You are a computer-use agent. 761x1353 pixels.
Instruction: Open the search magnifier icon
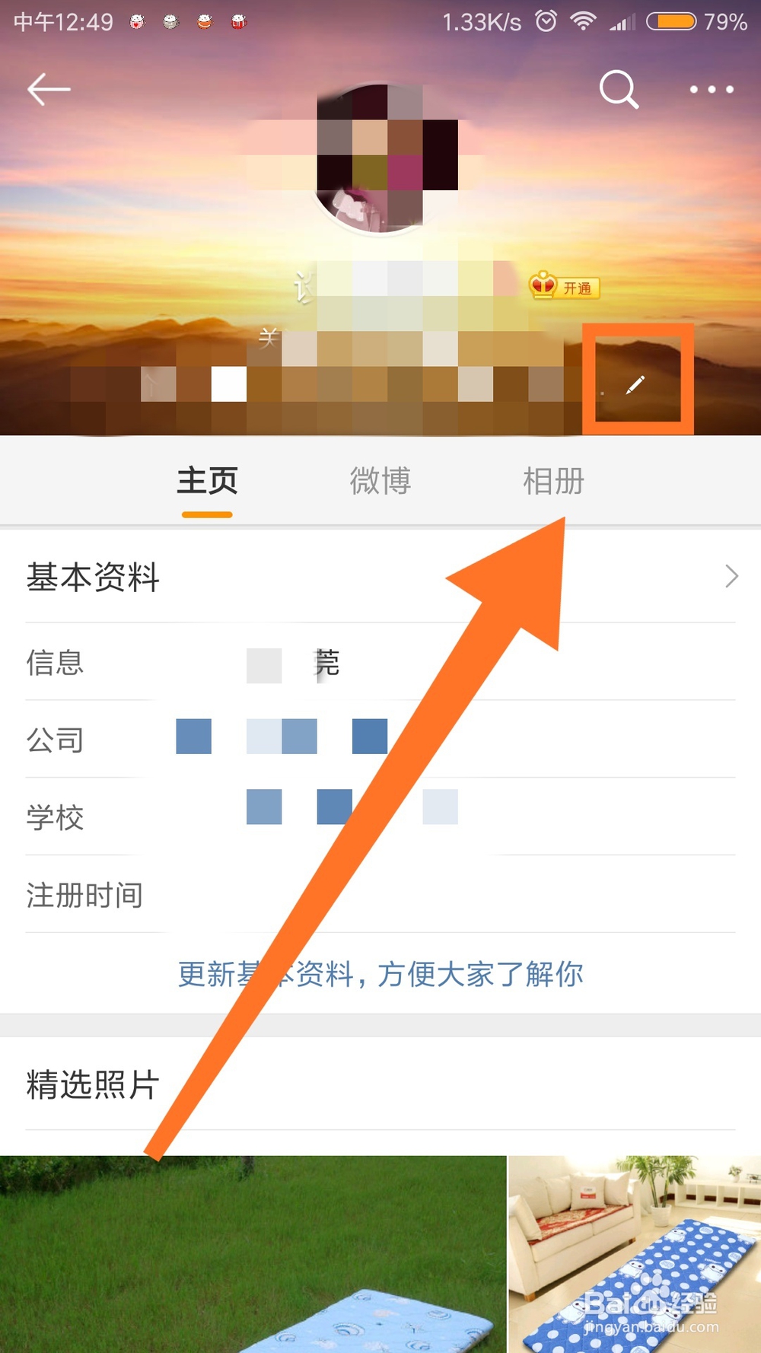(x=619, y=90)
